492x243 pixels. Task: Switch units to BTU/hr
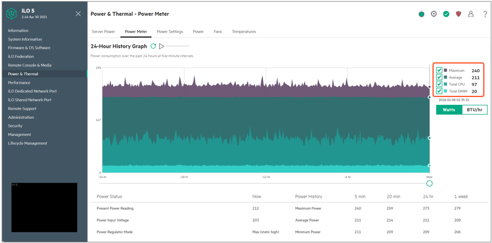coord(475,110)
